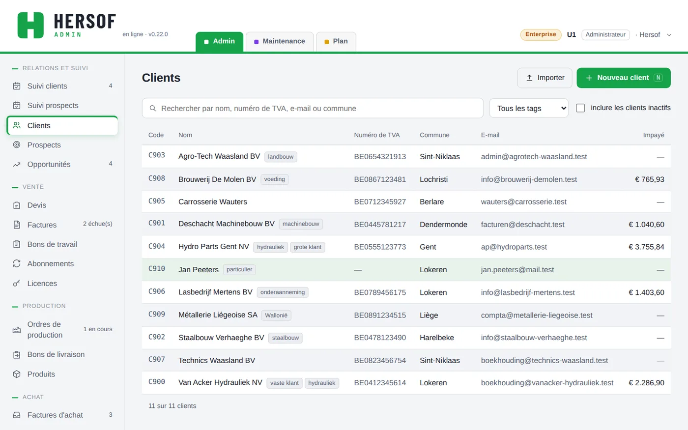Click unpaid amount € 3.755,84
The height and width of the screenshot is (430, 688).
tap(646, 247)
